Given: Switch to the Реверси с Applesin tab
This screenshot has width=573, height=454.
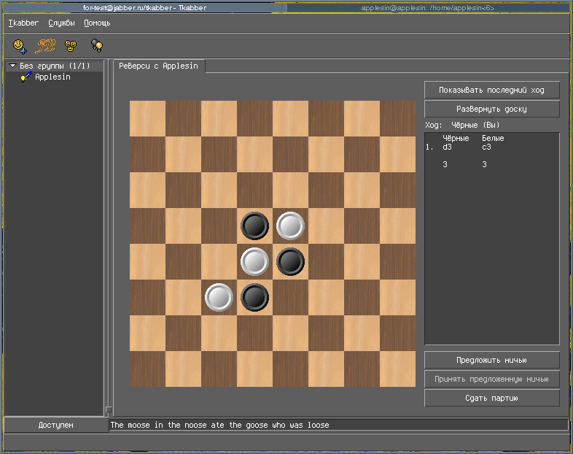Looking at the screenshot, I should [x=158, y=66].
